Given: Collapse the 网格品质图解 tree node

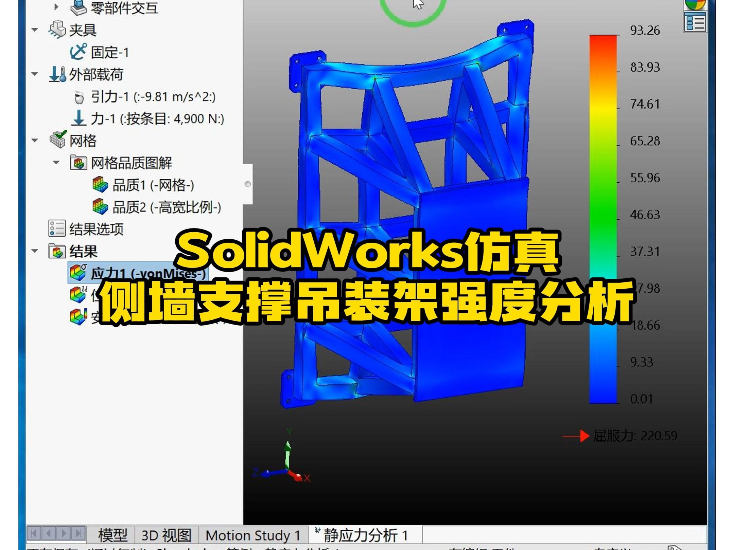Looking at the screenshot, I should 56,163.
